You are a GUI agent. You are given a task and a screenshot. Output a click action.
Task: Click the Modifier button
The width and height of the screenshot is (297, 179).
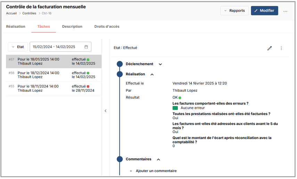[264, 11]
